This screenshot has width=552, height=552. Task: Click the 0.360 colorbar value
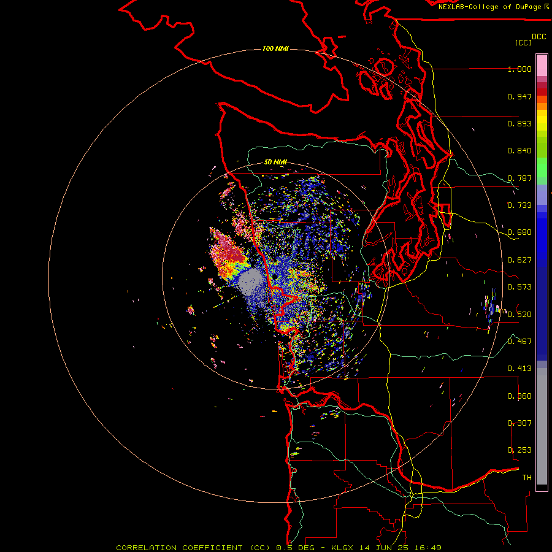coord(519,396)
